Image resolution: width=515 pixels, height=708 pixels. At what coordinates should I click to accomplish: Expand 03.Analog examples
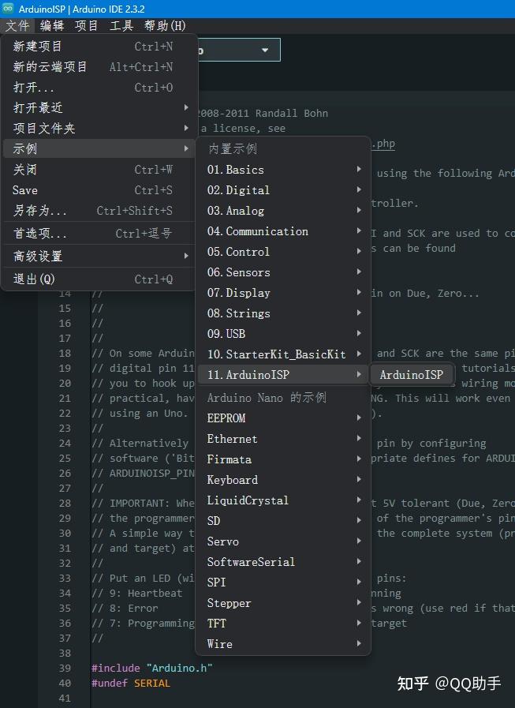pyautogui.click(x=283, y=211)
